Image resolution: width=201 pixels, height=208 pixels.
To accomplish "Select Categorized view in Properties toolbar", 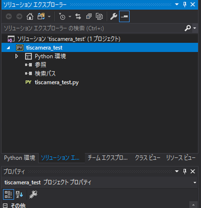I will click(x=8, y=195).
